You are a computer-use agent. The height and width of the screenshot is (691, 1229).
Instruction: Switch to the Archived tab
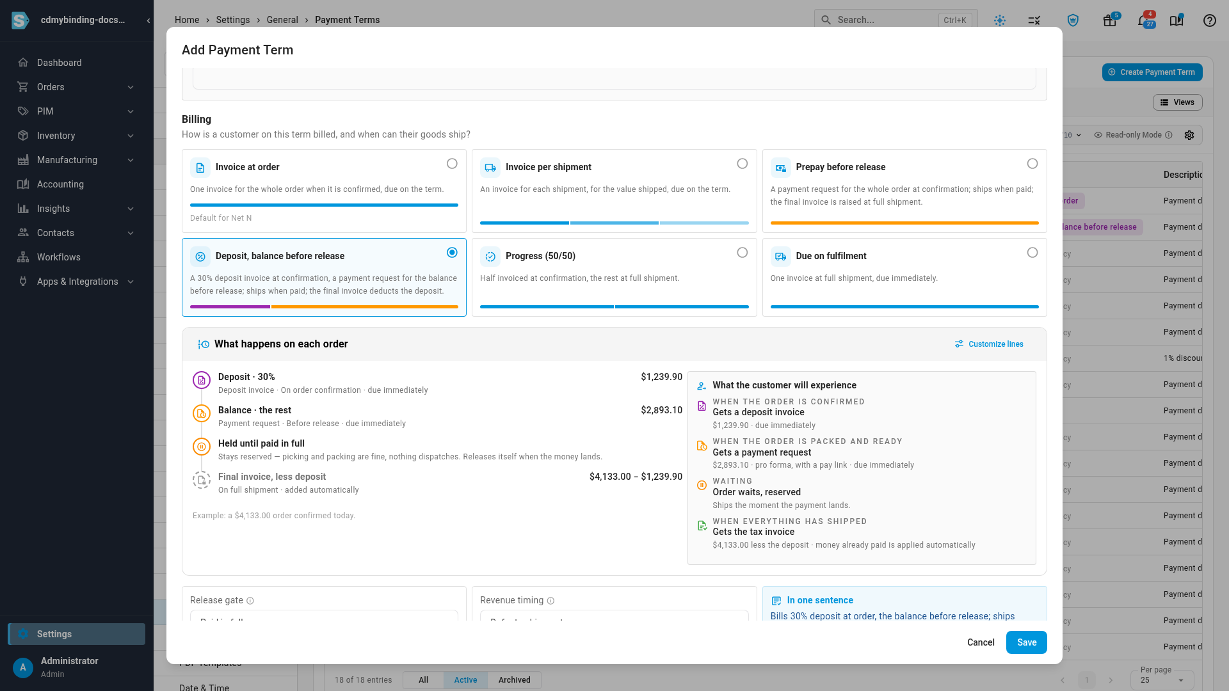[514, 680]
